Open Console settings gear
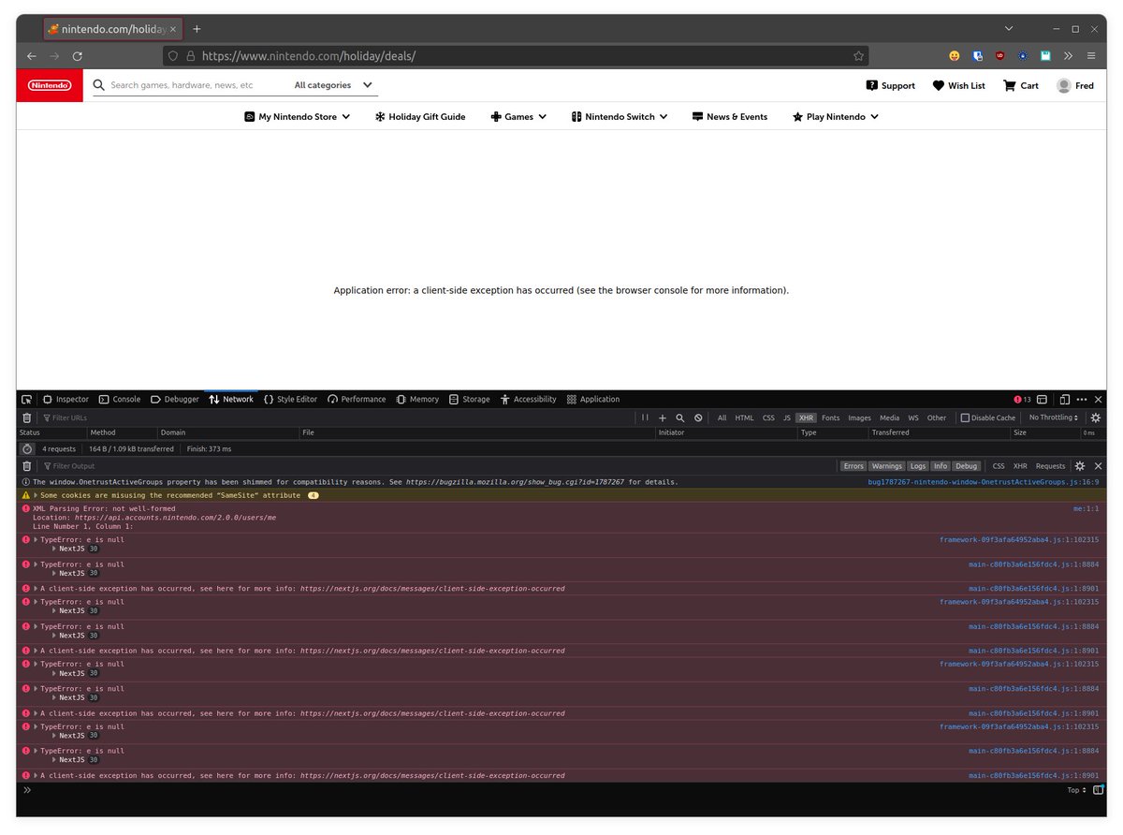Viewport: 1123px width, 835px height. (x=1080, y=465)
